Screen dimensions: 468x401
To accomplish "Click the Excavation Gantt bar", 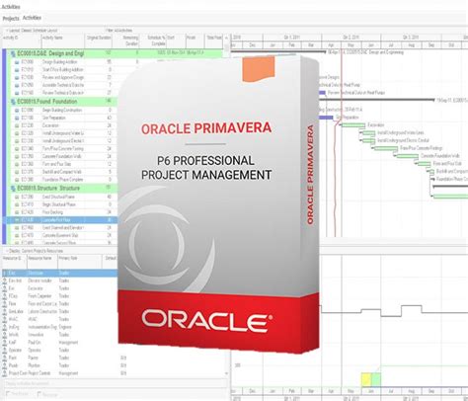I will click(x=353, y=125).
